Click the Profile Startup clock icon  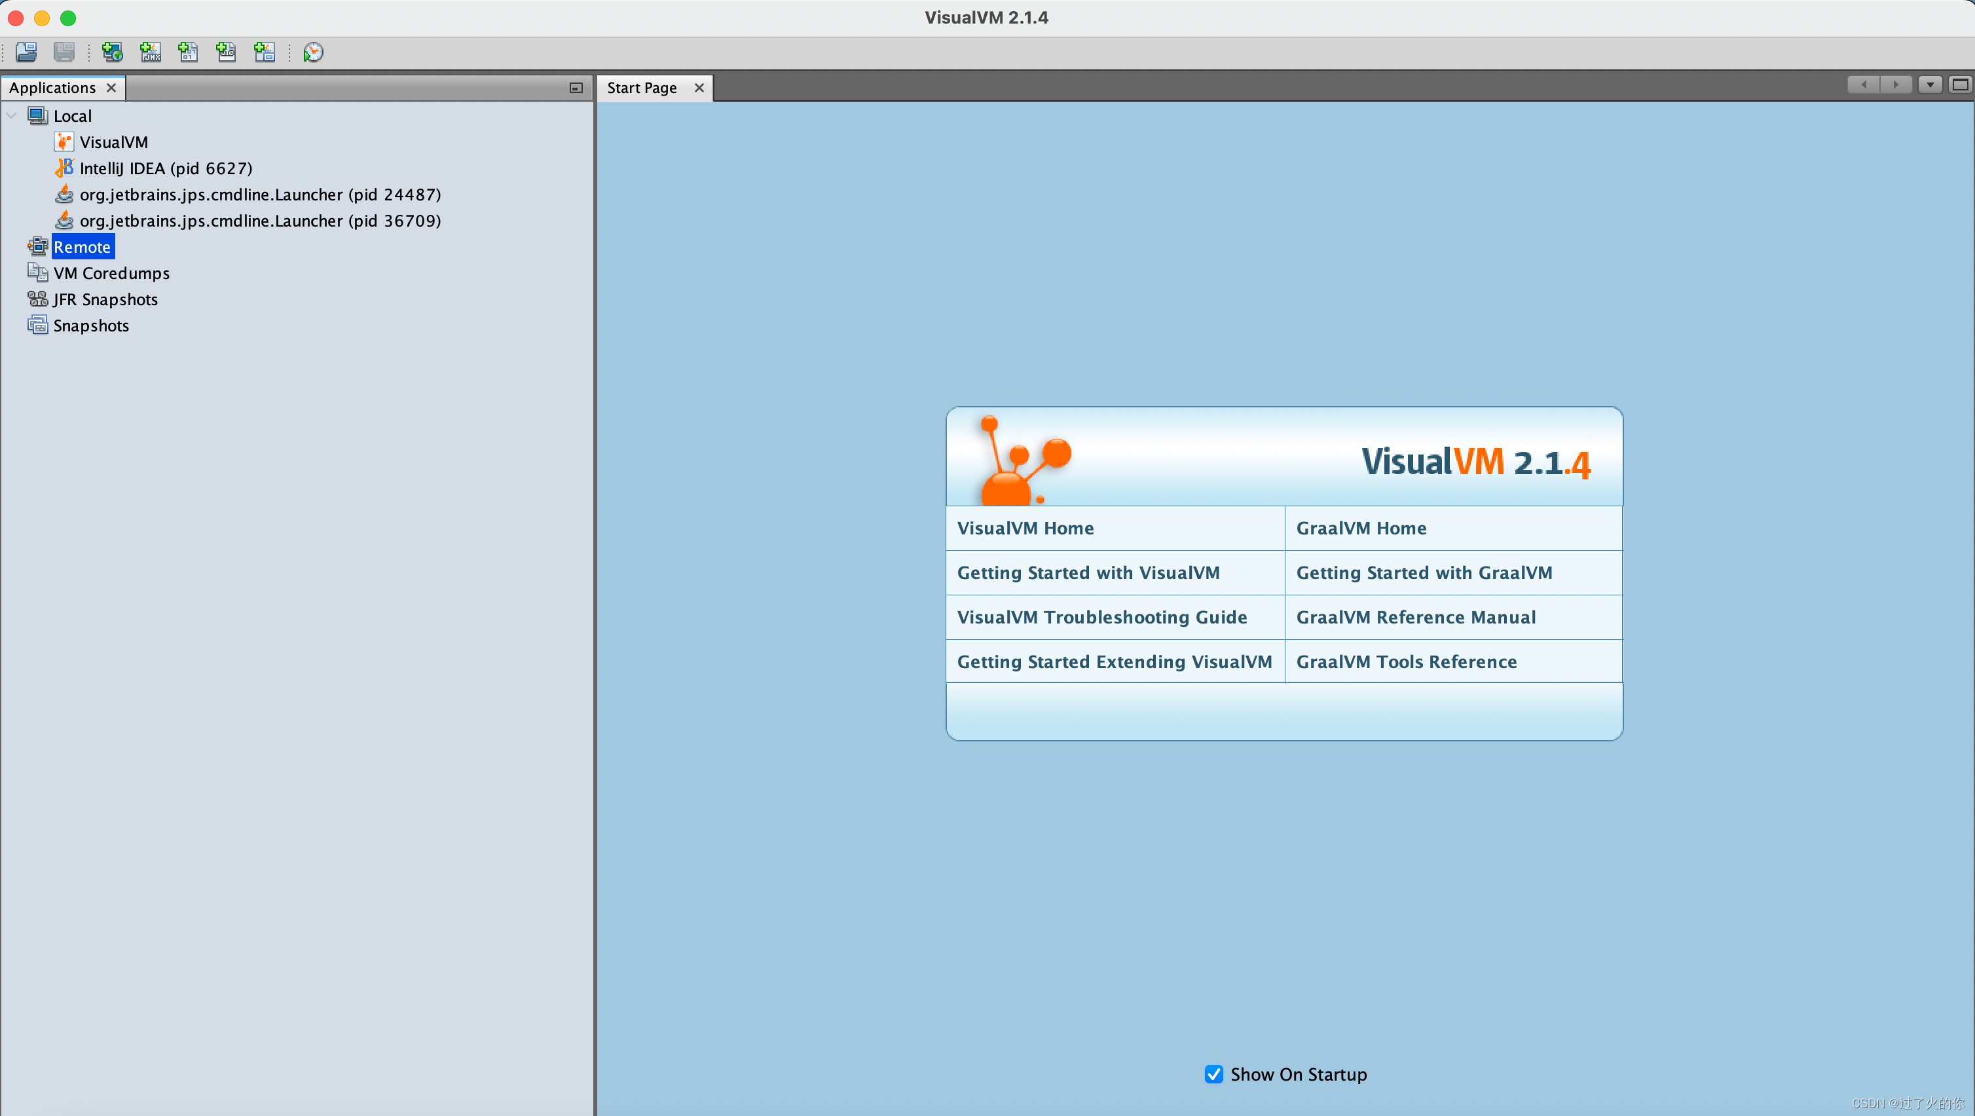point(313,52)
